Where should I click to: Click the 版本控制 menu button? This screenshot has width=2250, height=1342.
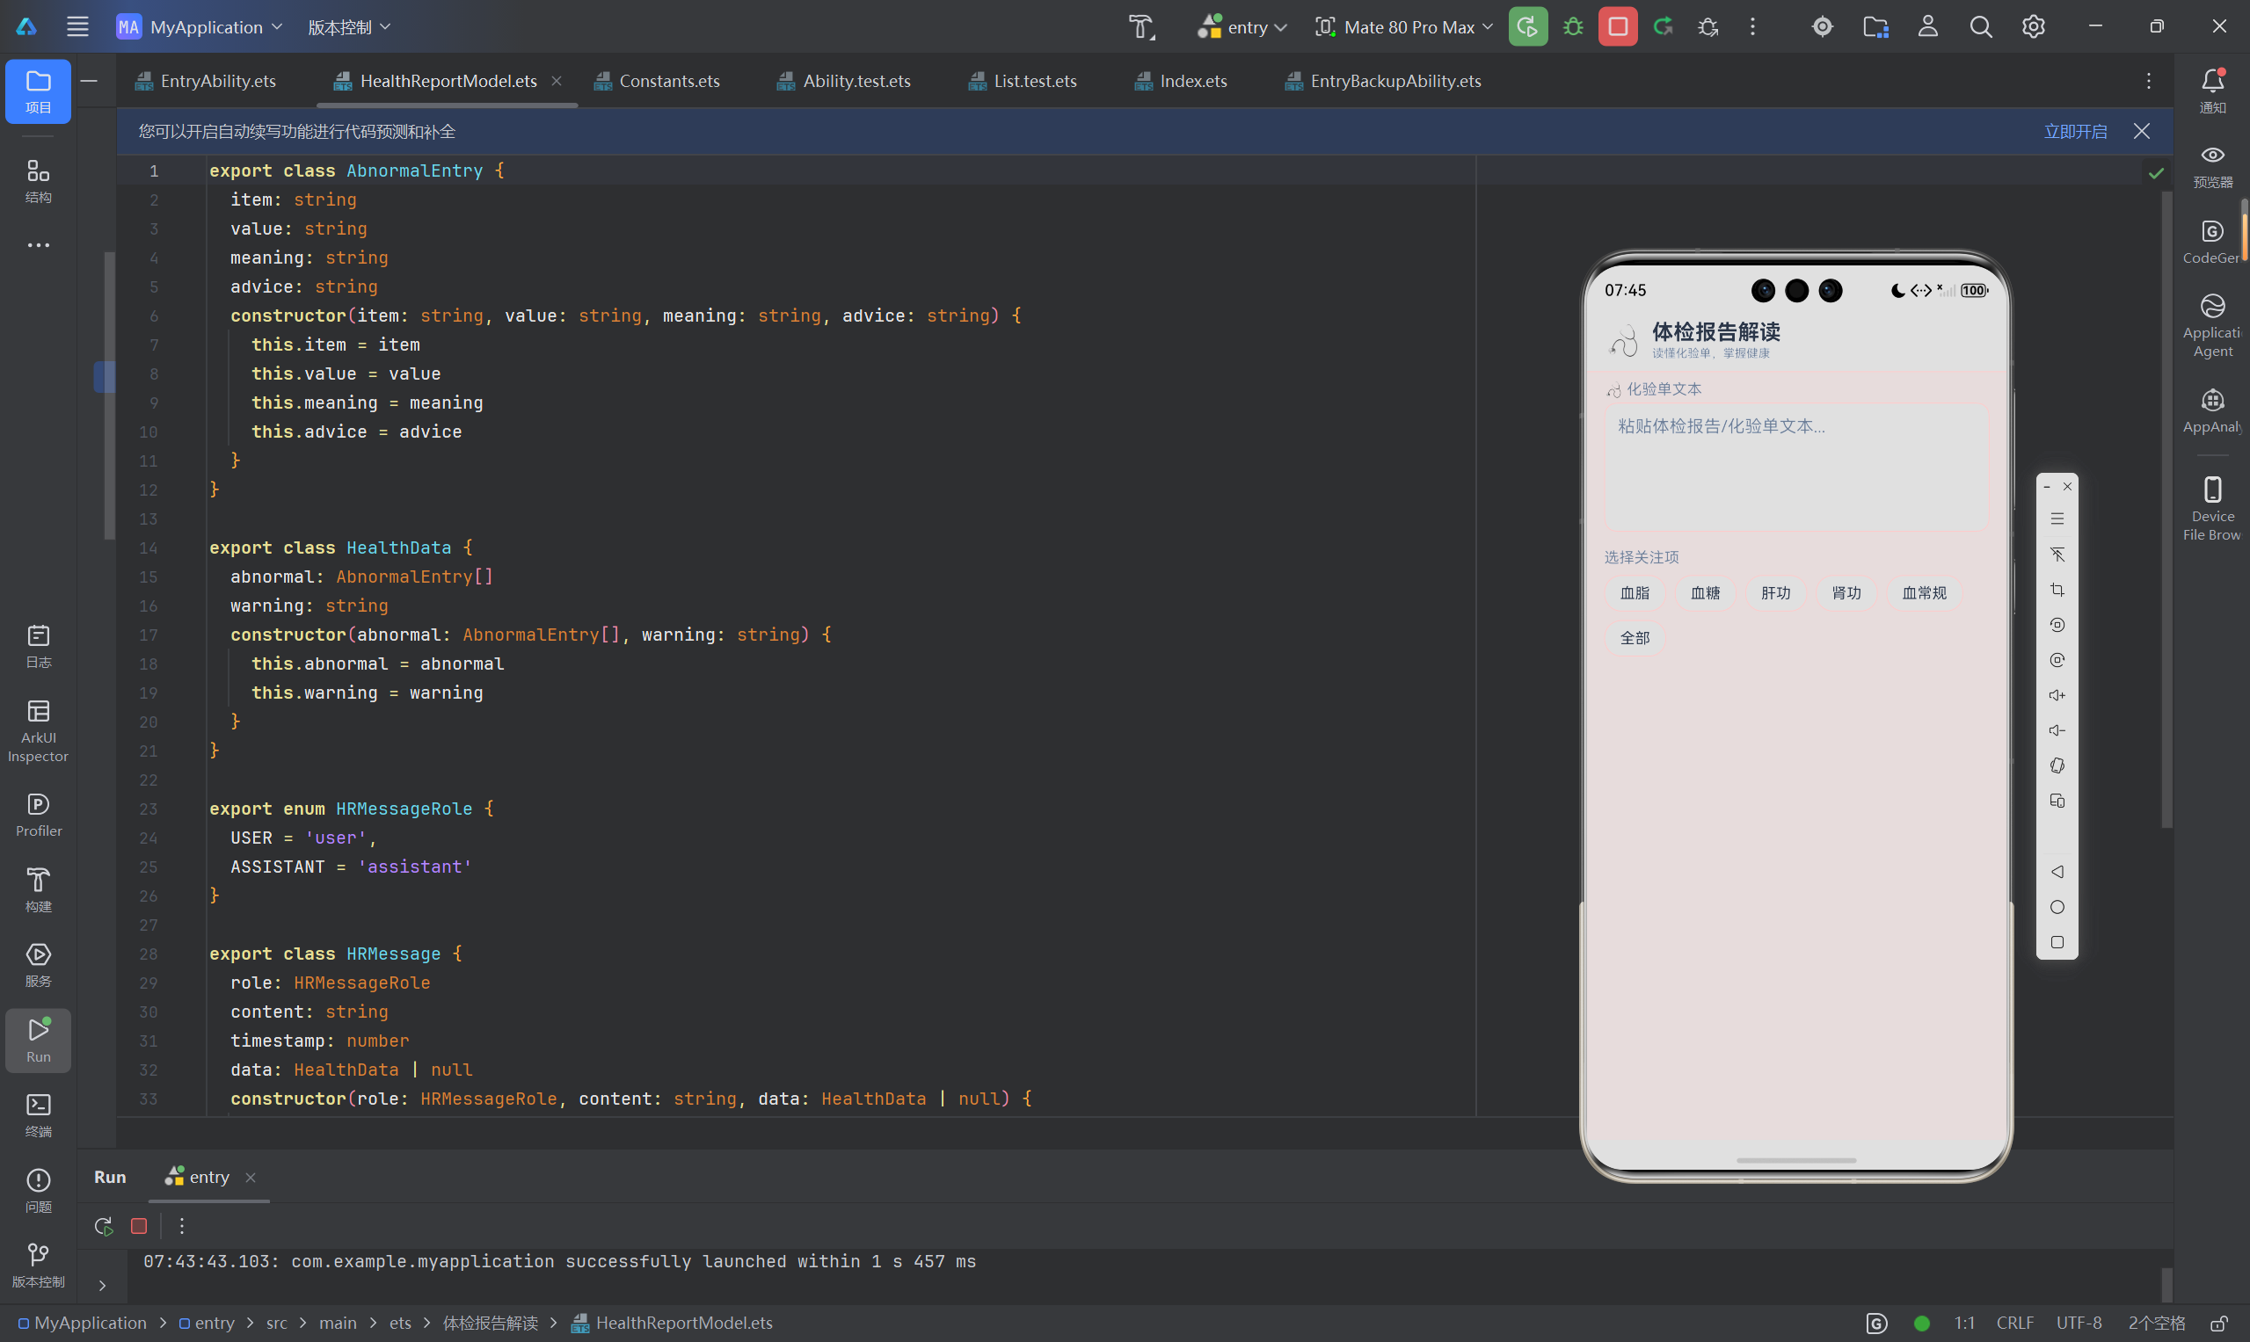(348, 27)
